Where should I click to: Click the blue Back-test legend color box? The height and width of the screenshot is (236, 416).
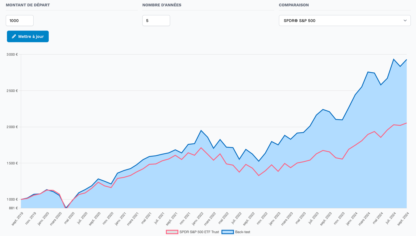(x=228, y=232)
